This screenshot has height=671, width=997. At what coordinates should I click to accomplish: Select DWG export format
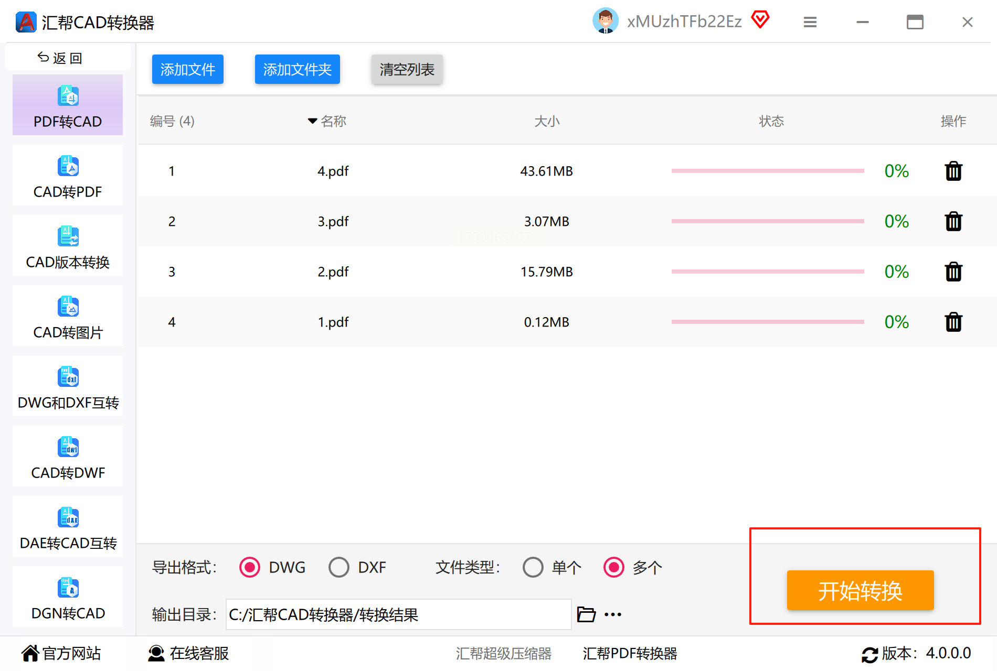(x=250, y=567)
